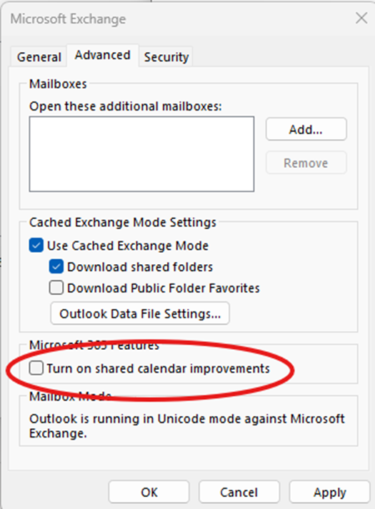Click Apply to save the settings
This screenshot has width=375, height=509.
329,492
